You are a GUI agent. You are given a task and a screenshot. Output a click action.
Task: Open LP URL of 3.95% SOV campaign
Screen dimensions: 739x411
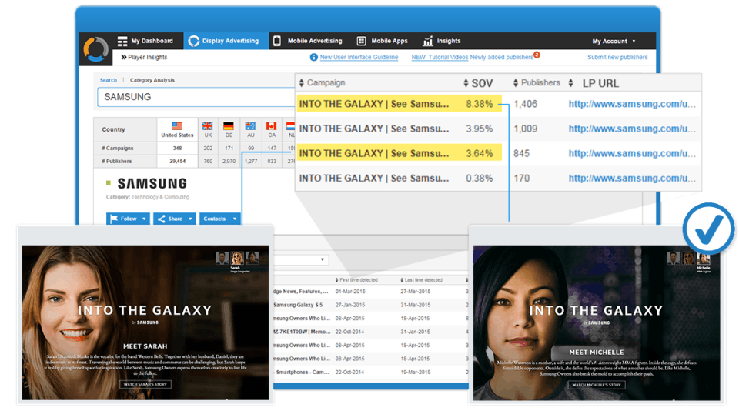(632, 129)
